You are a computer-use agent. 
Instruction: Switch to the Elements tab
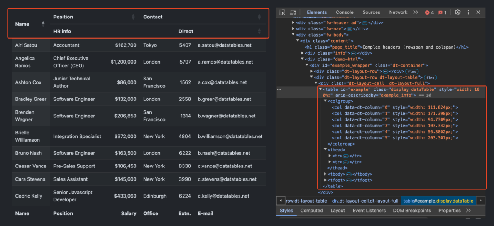coord(316,12)
